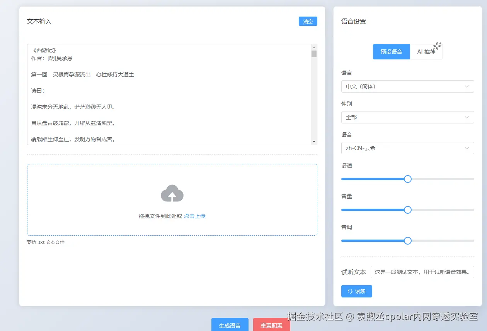Click the 试听 preview button
Screen dimensions: 487x331
(356, 291)
